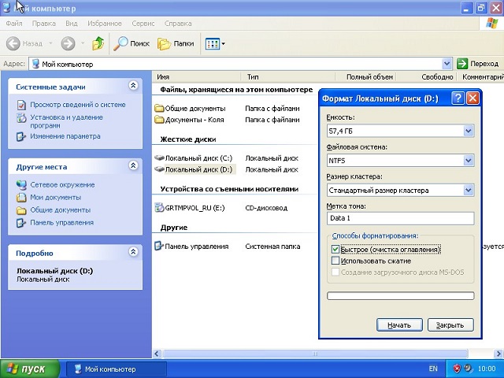
Task: Open Панель управления link in sidebar
Action: click(61, 222)
